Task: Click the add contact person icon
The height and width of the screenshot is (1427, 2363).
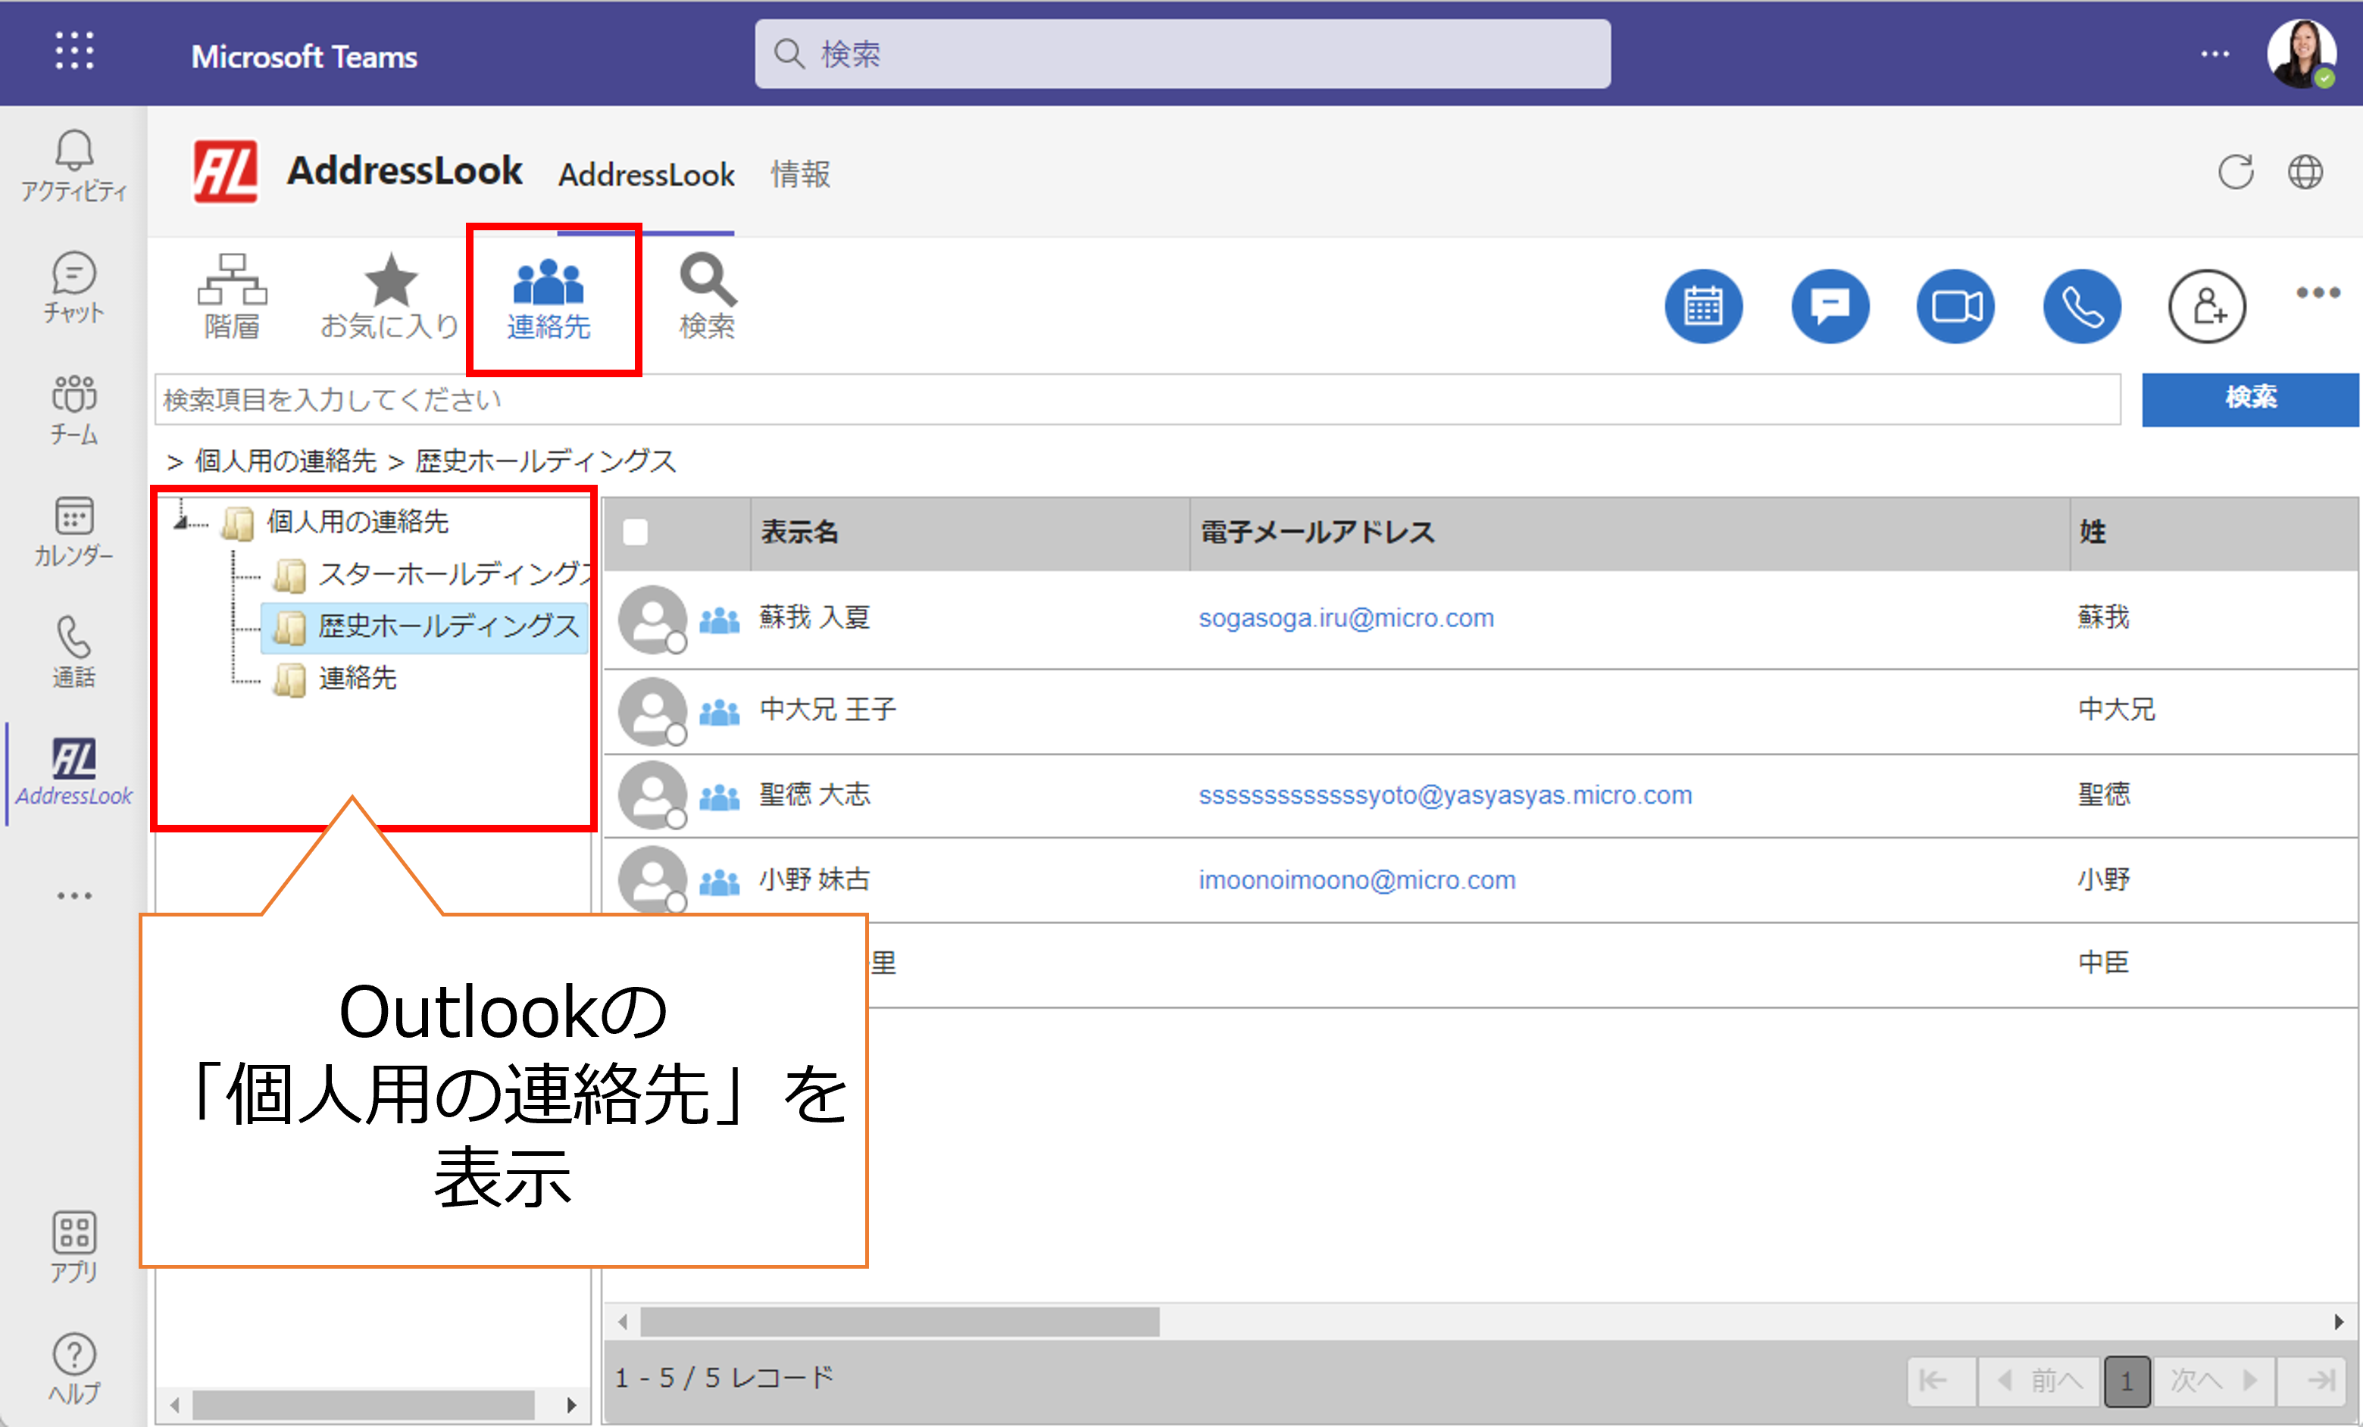Action: click(2207, 307)
